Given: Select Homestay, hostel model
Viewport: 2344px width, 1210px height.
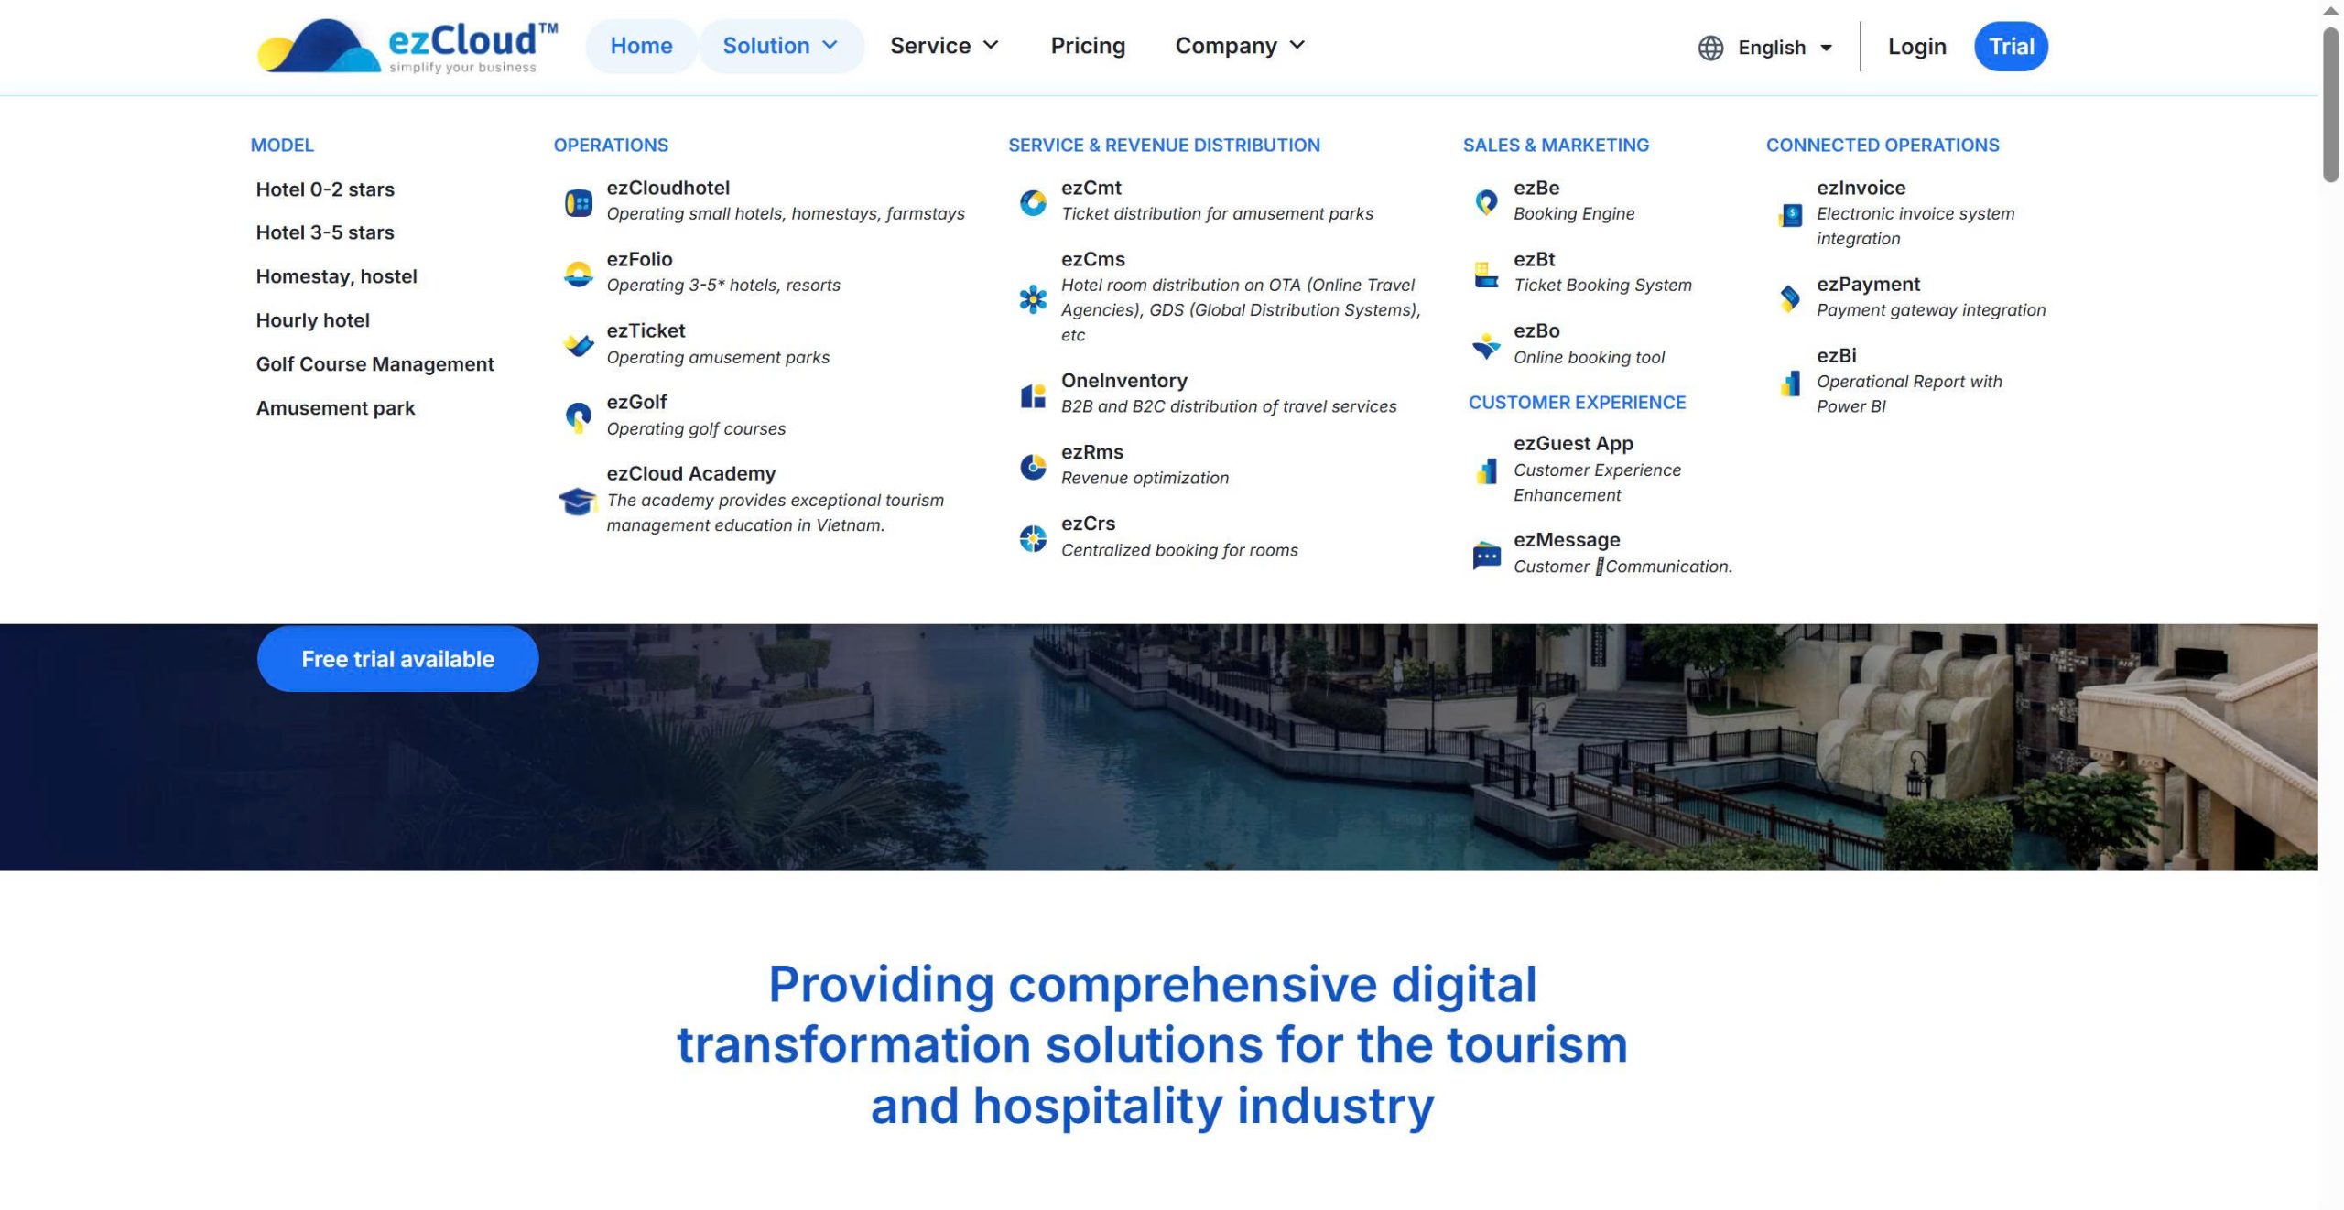Looking at the screenshot, I should 336,276.
